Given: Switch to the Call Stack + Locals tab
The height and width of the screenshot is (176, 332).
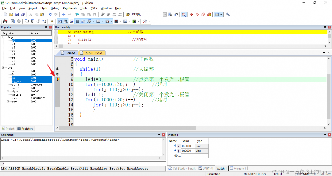Looking at the screenshot, I should click(x=182, y=169).
